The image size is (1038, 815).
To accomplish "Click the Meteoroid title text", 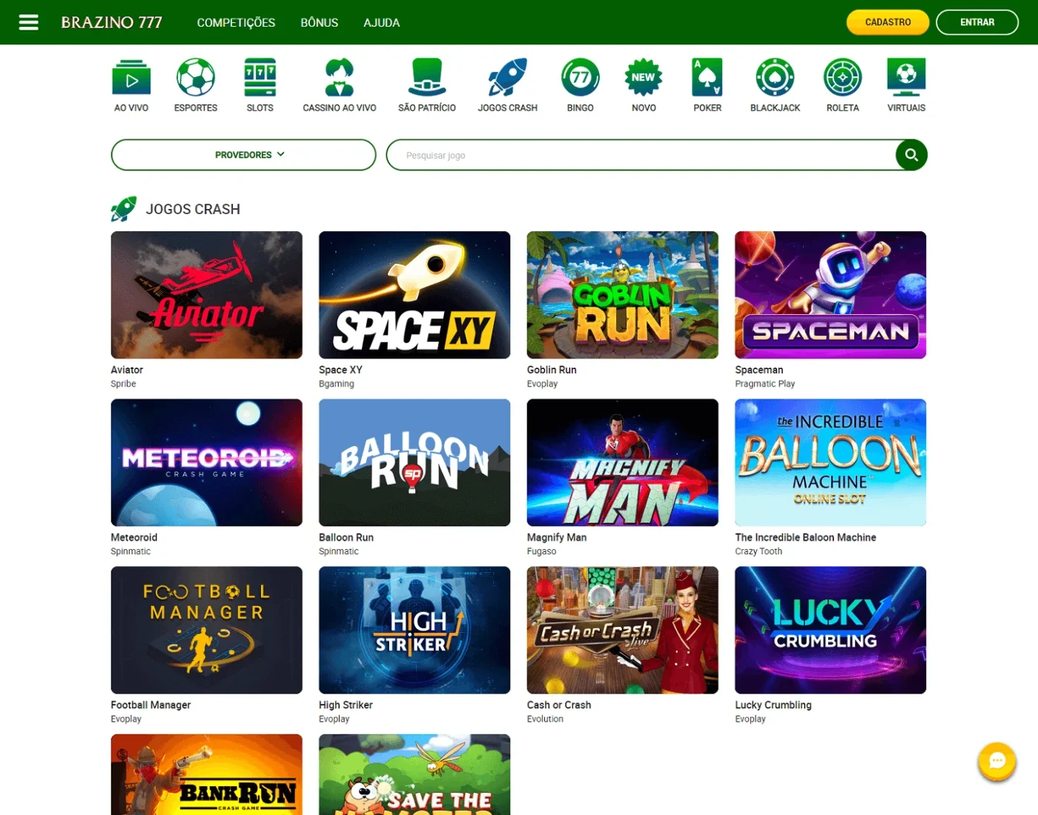I will 134,537.
